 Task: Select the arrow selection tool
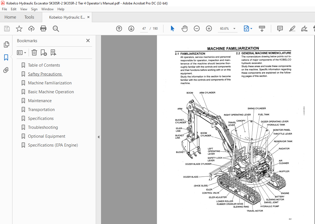point(172,29)
